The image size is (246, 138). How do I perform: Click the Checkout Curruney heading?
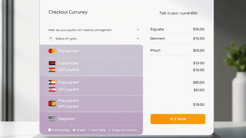(68, 12)
